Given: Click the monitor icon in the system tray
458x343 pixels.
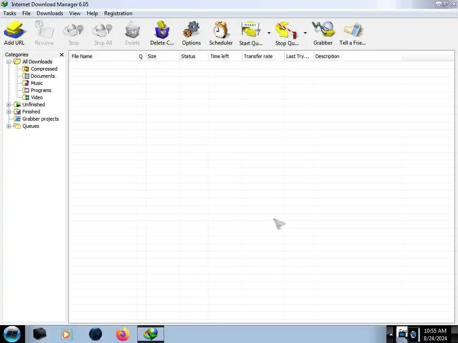Looking at the screenshot, I should click(x=402, y=335).
